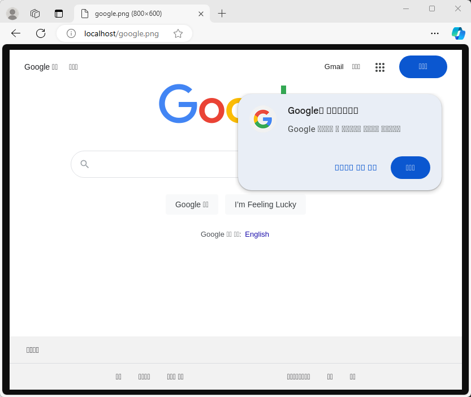Click the blue pill button in the popup
Viewport: 471px width, 397px height.
410,168
